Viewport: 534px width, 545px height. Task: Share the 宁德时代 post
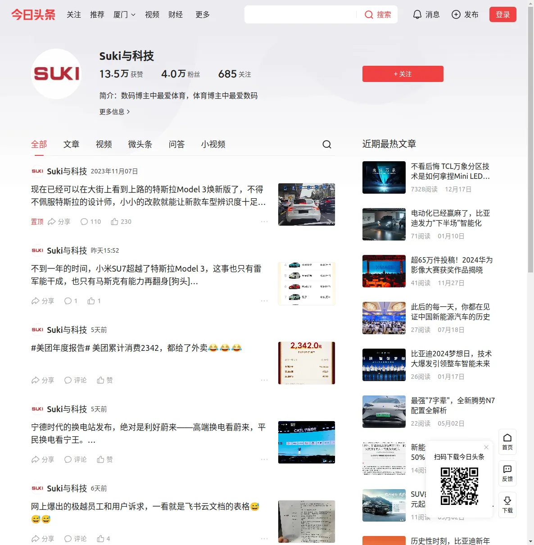[x=43, y=459]
